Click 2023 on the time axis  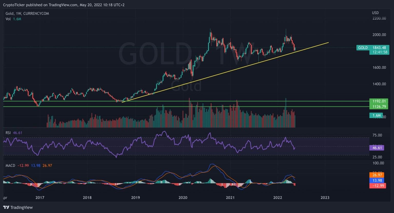click(325, 198)
